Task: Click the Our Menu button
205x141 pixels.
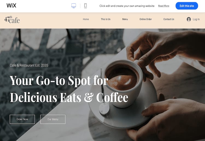Action: coord(53,119)
